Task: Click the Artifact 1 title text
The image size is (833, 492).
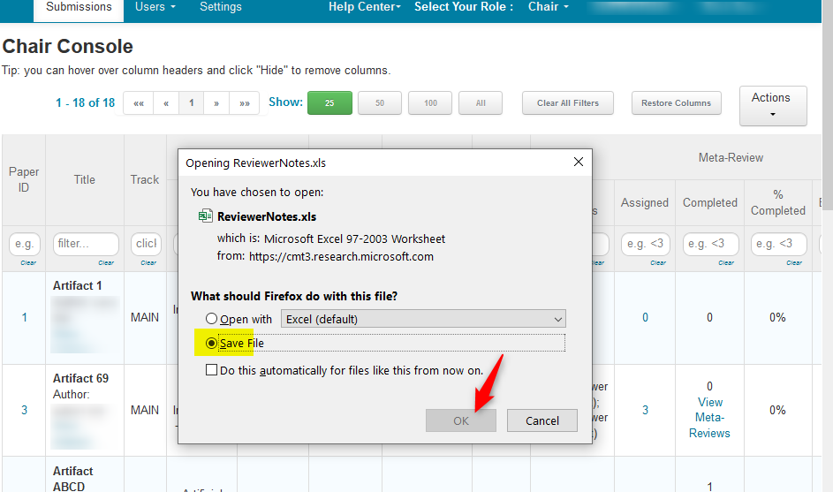Action: [77, 285]
